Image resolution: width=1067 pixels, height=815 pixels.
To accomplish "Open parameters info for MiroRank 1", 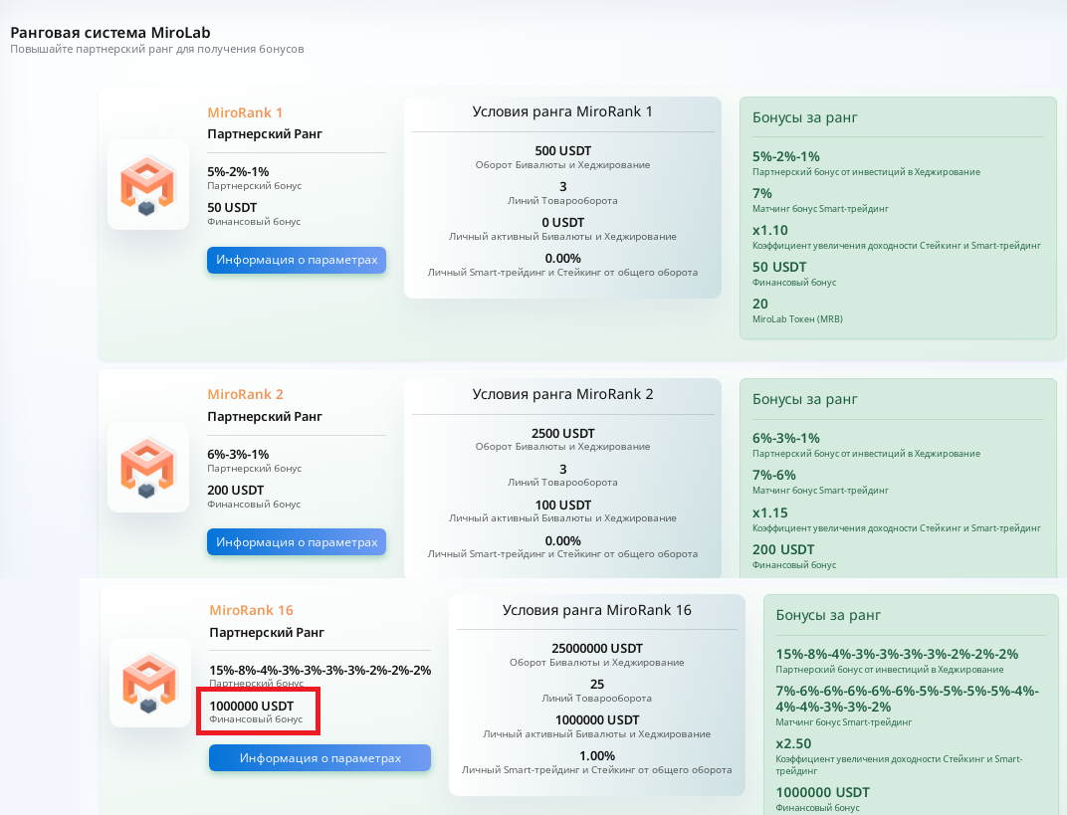I will [x=297, y=260].
